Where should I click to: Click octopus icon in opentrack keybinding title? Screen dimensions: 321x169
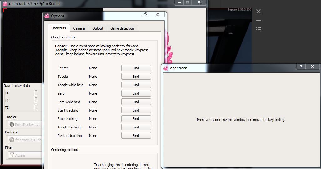[166, 68]
